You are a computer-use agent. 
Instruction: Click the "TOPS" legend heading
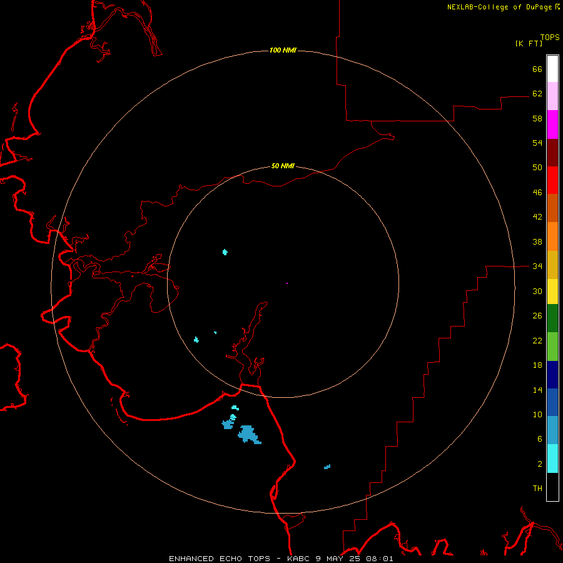coord(550,38)
